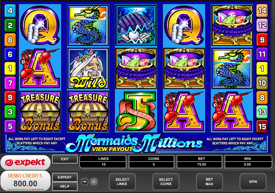Spin the reels

(x=253, y=182)
